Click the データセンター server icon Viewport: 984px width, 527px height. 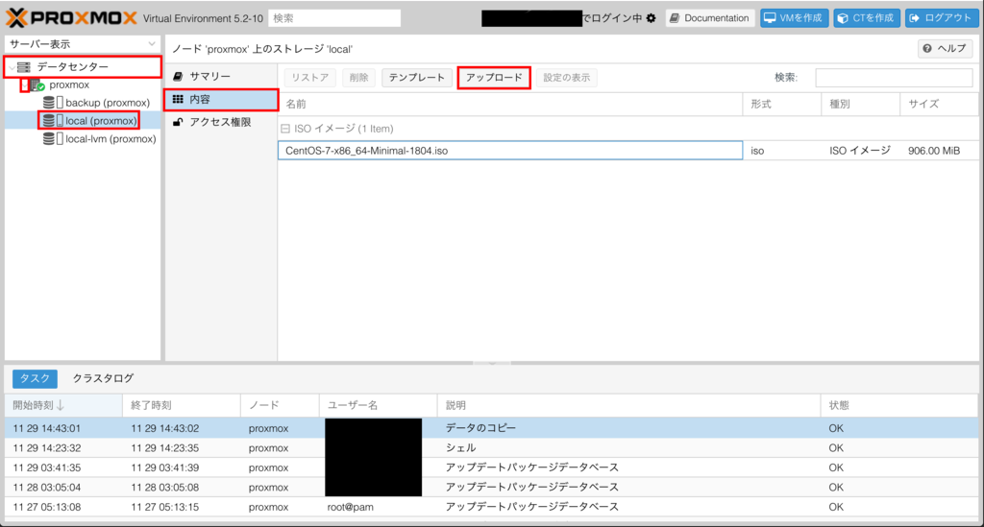pos(23,66)
